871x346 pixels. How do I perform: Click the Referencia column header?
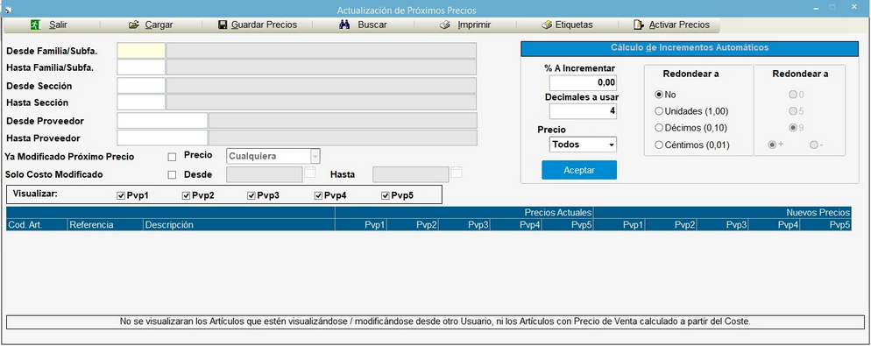[x=105, y=224]
